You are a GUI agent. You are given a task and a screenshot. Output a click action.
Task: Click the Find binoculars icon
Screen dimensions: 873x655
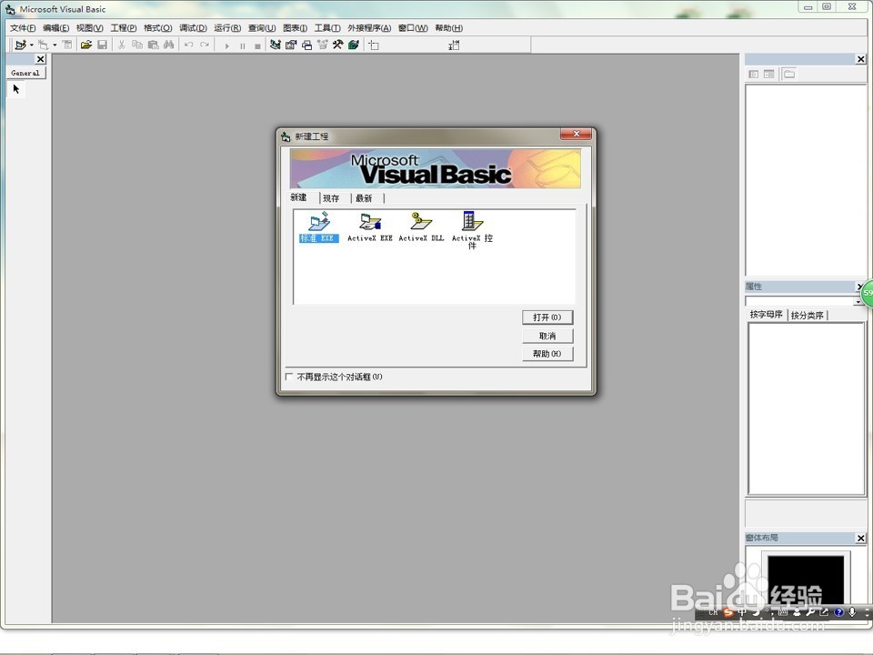coord(169,45)
